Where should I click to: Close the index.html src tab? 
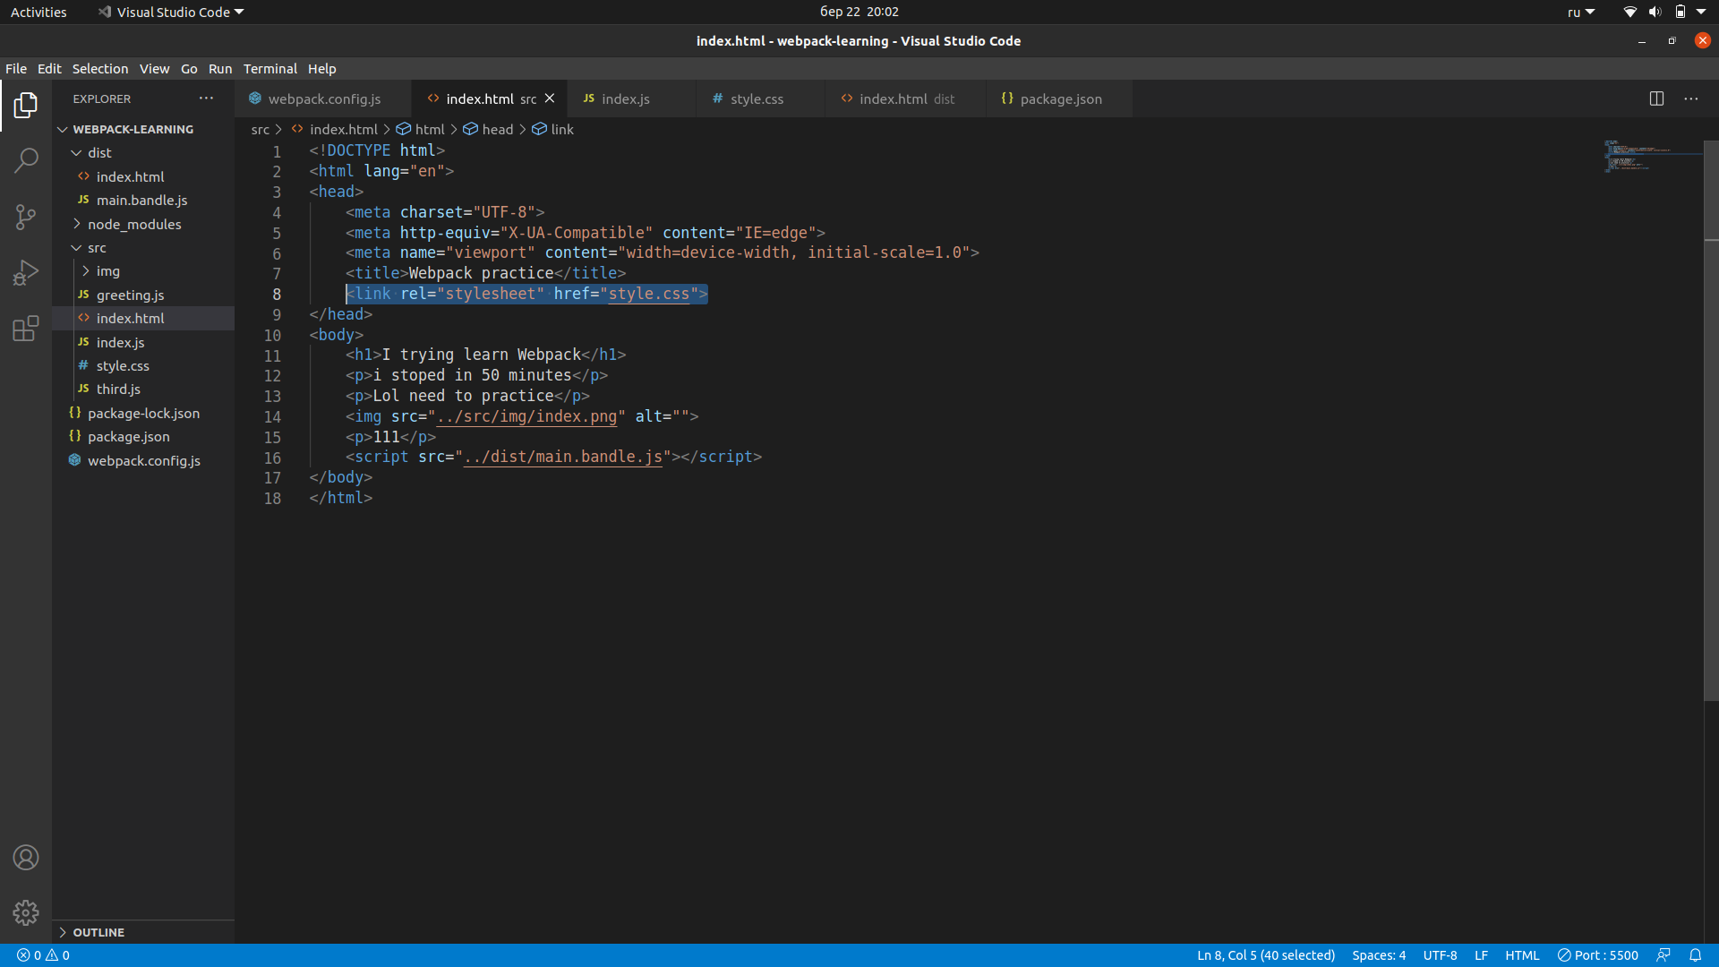coord(550,98)
